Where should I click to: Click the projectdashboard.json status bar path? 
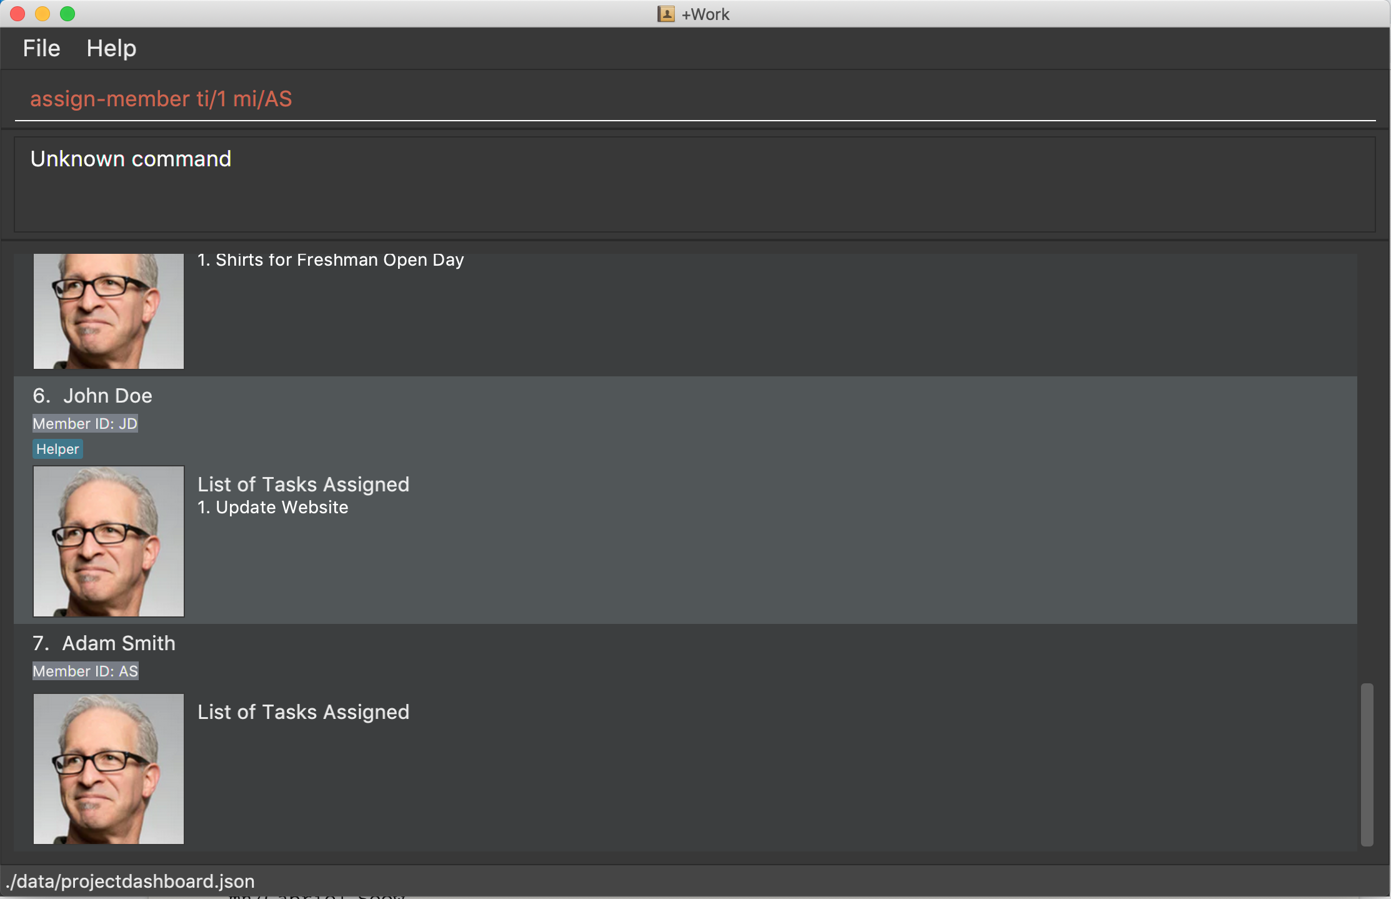click(130, 881)
